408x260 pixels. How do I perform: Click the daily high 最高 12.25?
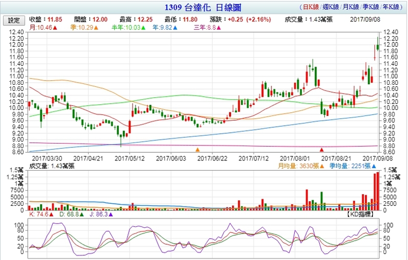point(136,19)
